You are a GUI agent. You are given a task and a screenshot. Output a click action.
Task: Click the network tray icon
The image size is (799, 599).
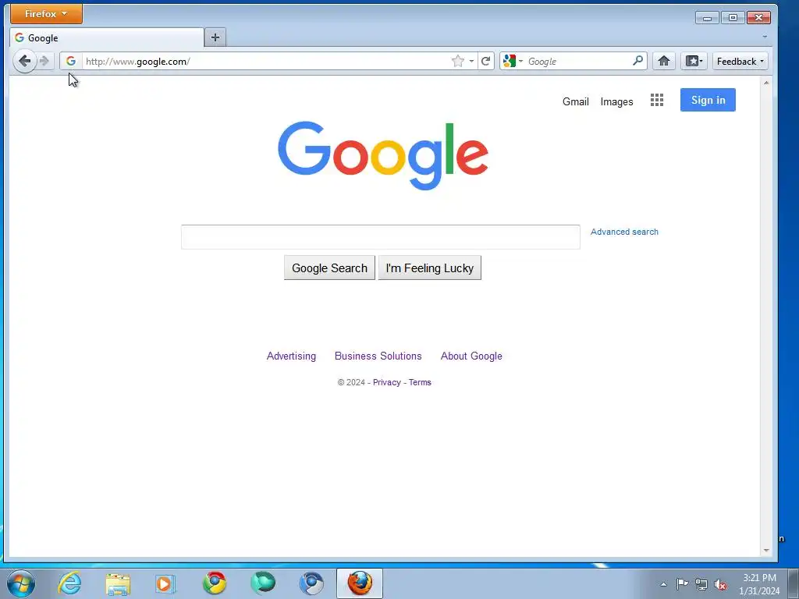pos(701,584)
